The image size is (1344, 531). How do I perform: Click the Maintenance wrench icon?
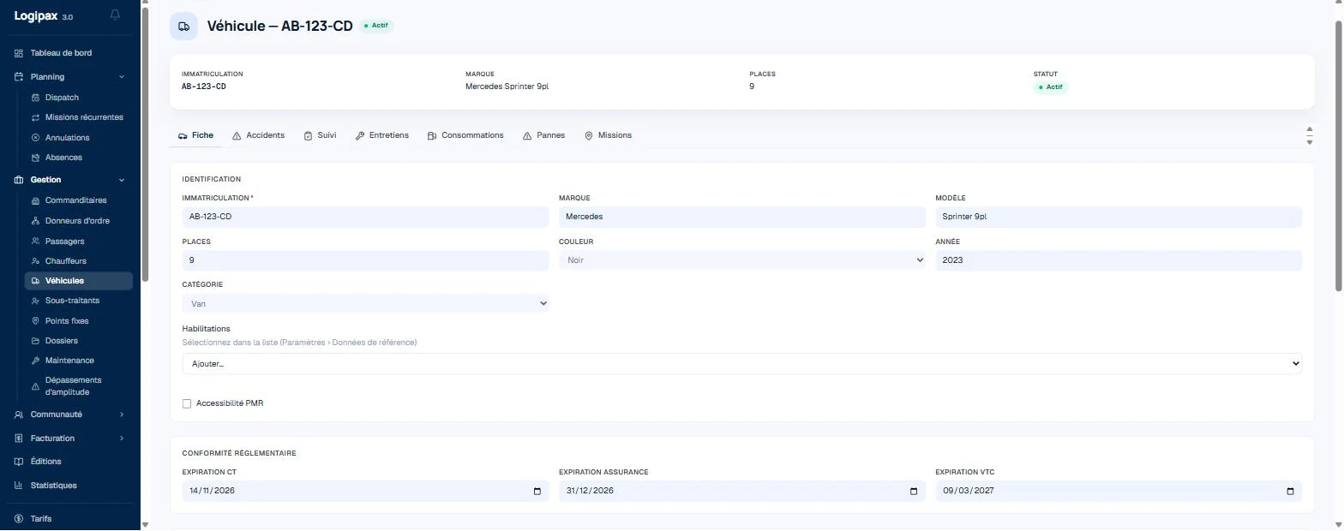point(35,361)
